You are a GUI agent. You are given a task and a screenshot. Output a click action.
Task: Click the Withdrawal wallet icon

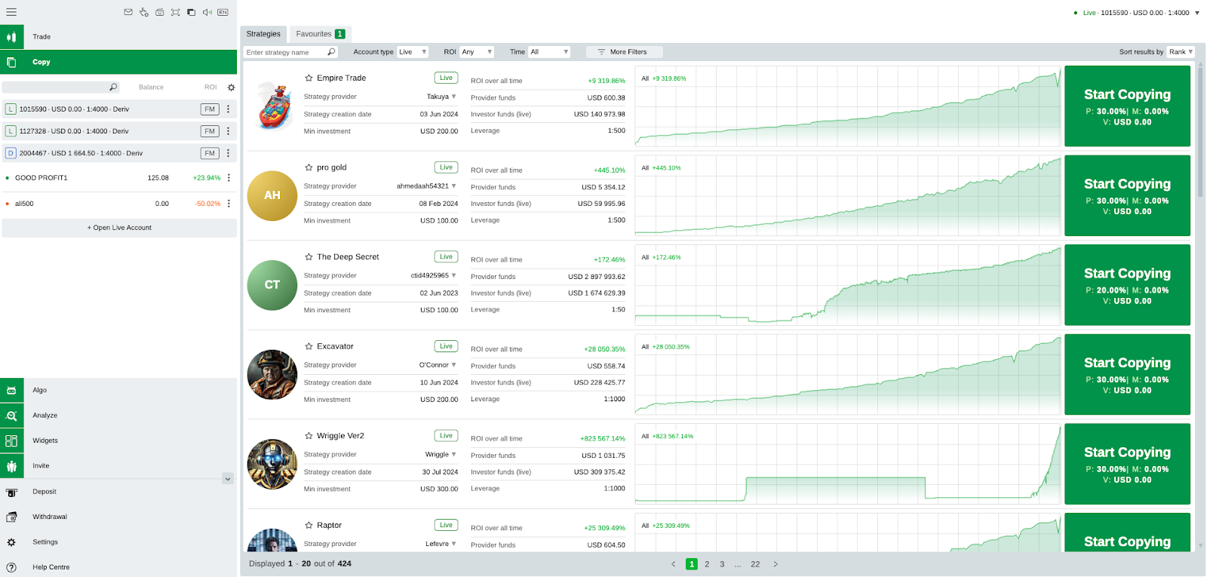click(11, 517)
